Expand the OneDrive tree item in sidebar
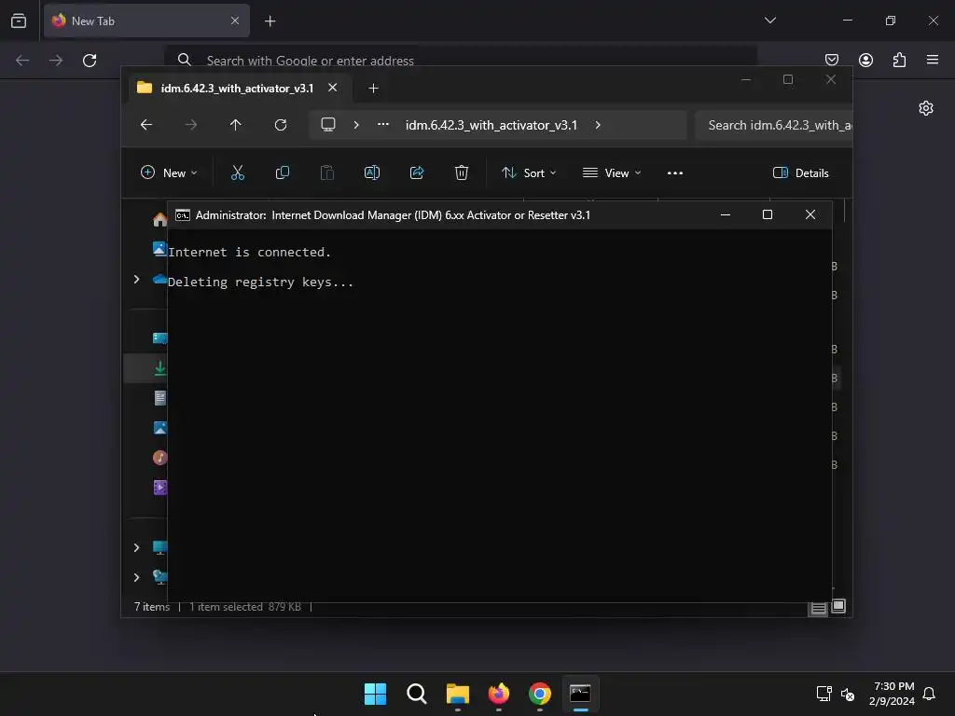This screenshot has width=955, height=716. (136, 279)
